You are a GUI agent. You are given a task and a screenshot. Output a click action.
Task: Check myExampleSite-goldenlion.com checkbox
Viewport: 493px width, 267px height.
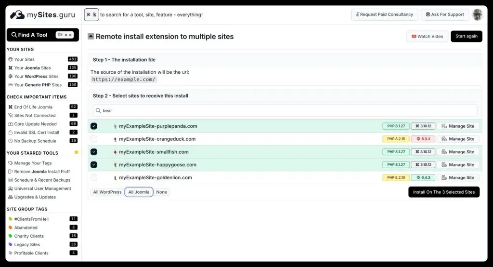tap(94, 177)
